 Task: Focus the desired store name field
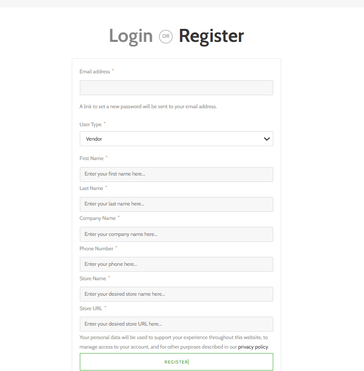pyautogui.click(x=176, y=294)
